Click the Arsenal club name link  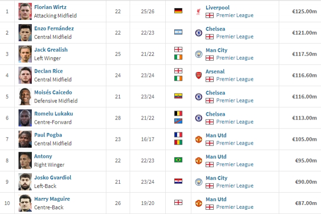tap(215, 71)
